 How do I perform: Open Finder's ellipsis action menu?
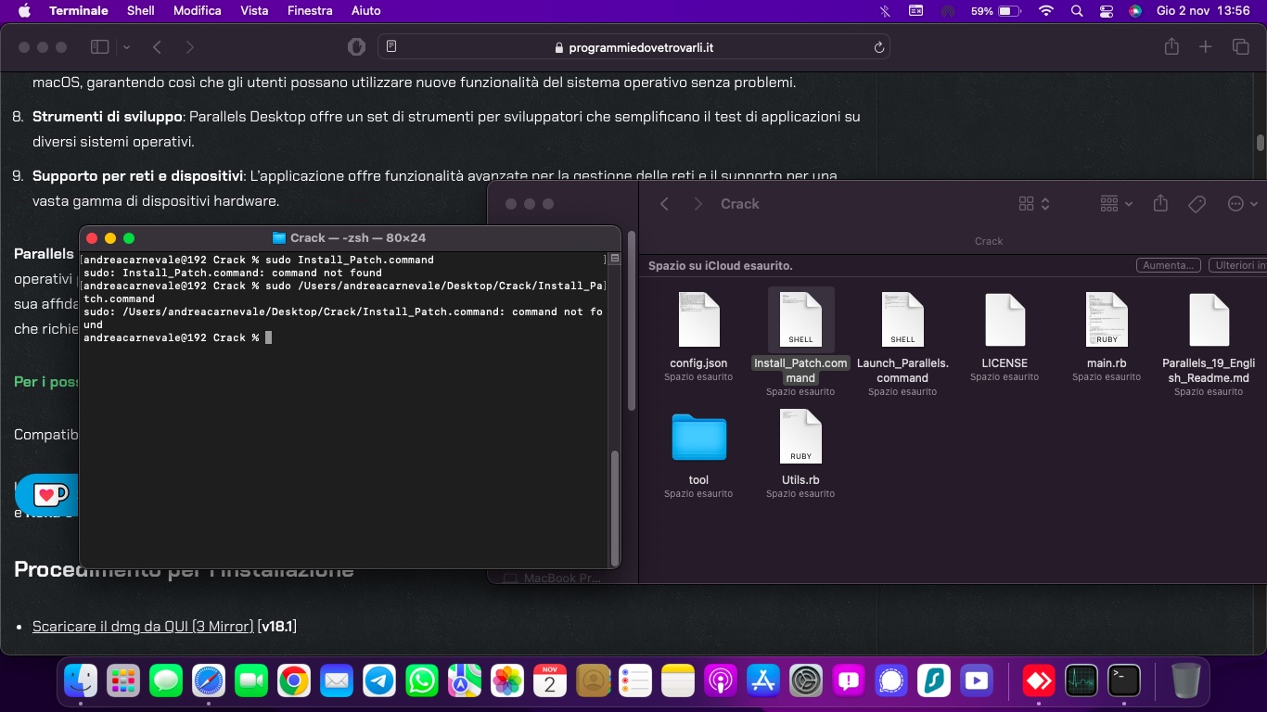pos(1242,204)
